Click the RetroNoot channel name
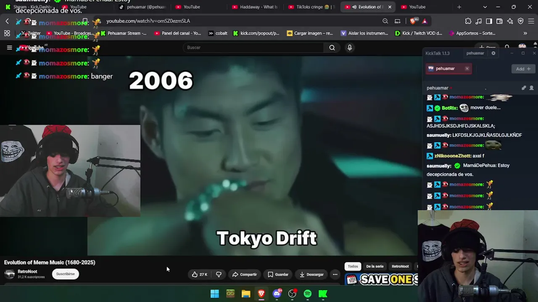 tap(27, 272)
